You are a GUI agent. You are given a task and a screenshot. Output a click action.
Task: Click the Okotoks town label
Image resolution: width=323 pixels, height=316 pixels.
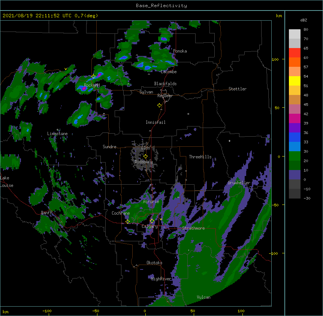coord(154,263)
